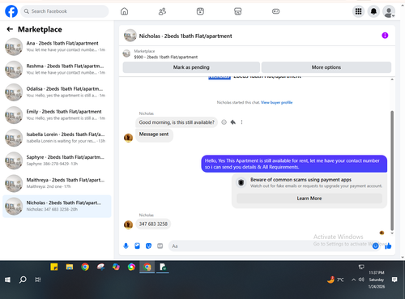This screenshot has height=299, width=405.
Task: Click More options button
Action: pos(326,67)
